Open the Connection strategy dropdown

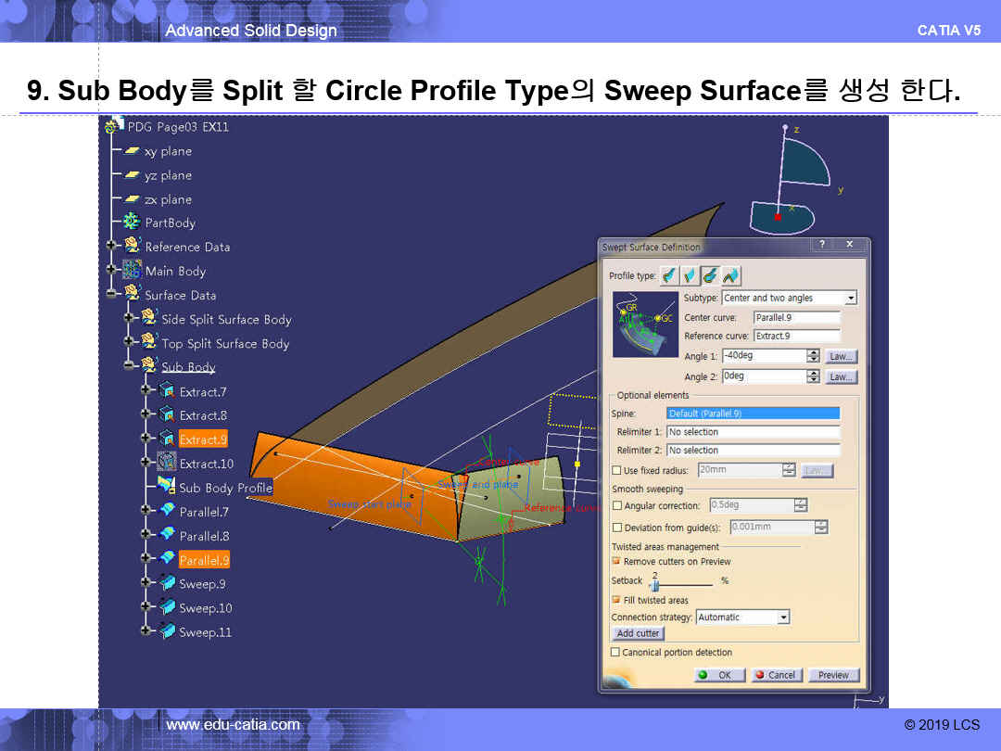click(783, 617)
